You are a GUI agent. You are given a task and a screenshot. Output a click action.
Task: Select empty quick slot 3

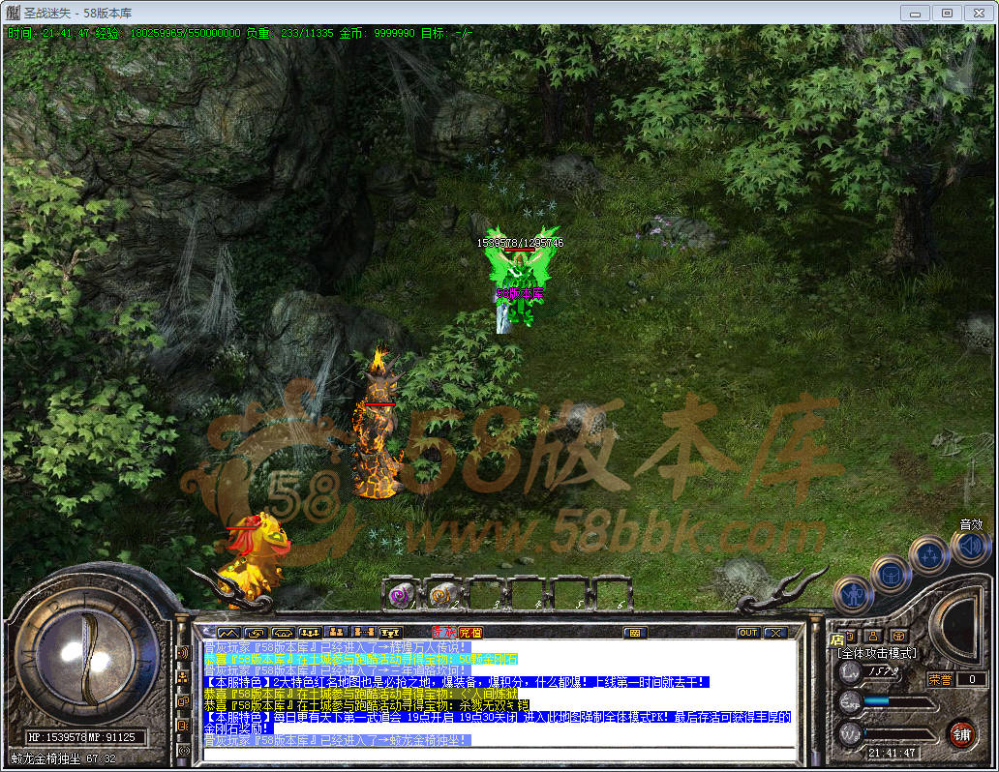tap(485, 594)
